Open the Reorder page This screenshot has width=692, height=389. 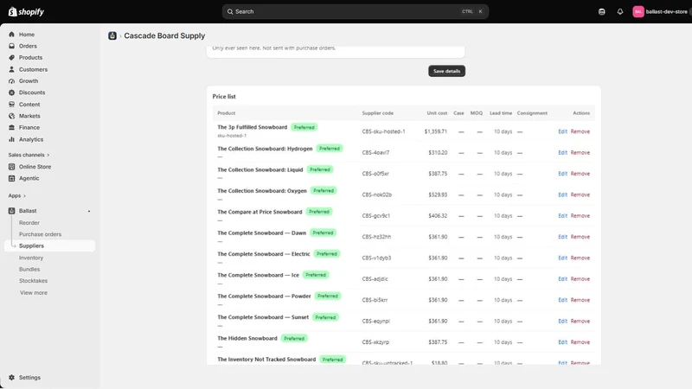pyautogui.click(x=29, y=223)
